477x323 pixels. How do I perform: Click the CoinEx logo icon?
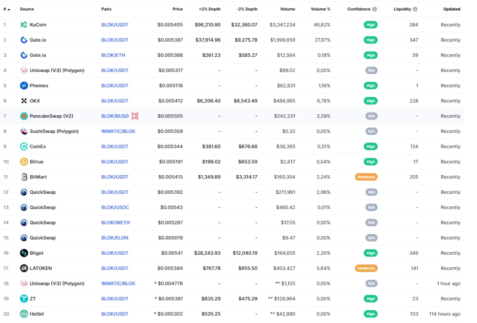[24, 146]
